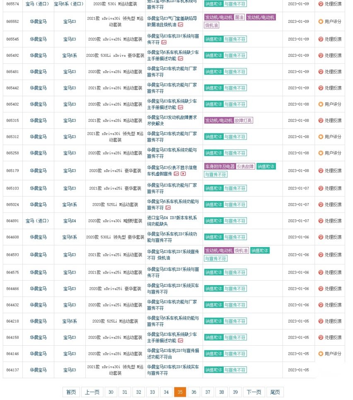Click the picture icon beside complaint 865545's title
Screen dimensions: 353x400
(164, 42)
